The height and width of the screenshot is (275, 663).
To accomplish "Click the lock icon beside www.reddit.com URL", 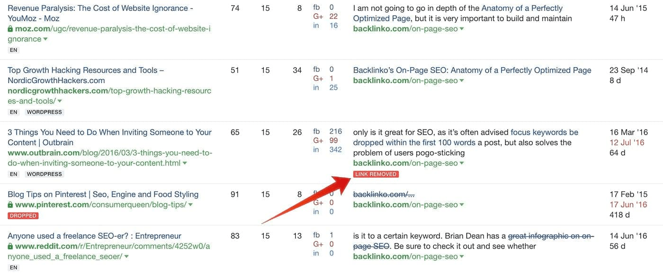I will click(10, 247).
